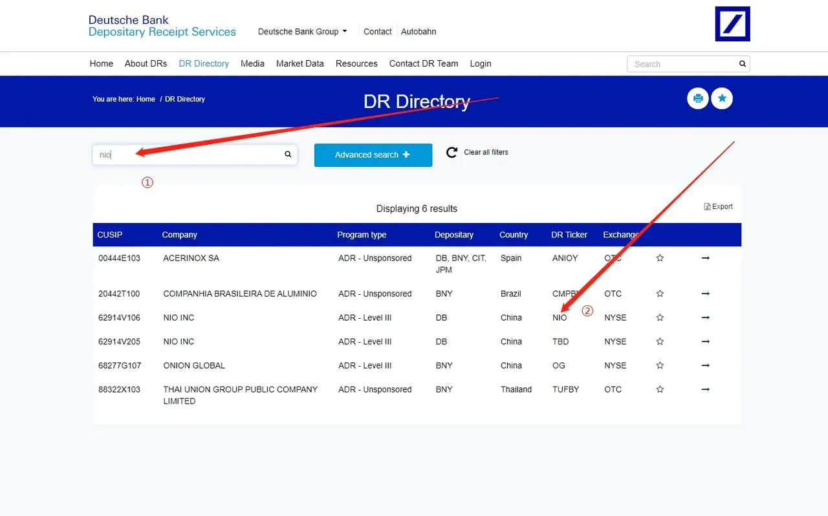Open details arrow for ONION GLOBAL
The width and height of the screenshot is (828, 516).
click(x=705, y=365)
